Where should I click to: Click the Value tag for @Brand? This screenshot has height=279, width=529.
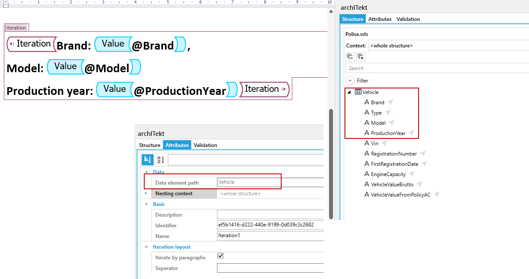[x=113, y=44]
